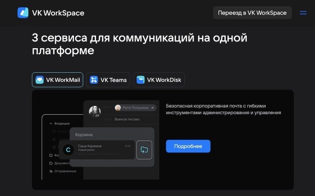The image size is (315, 196).
Task: Switch to the VK WorkDisk tab
Action: 159,80
